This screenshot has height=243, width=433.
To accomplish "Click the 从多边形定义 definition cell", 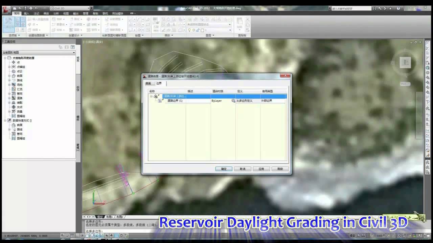I will tap(244, 101).
